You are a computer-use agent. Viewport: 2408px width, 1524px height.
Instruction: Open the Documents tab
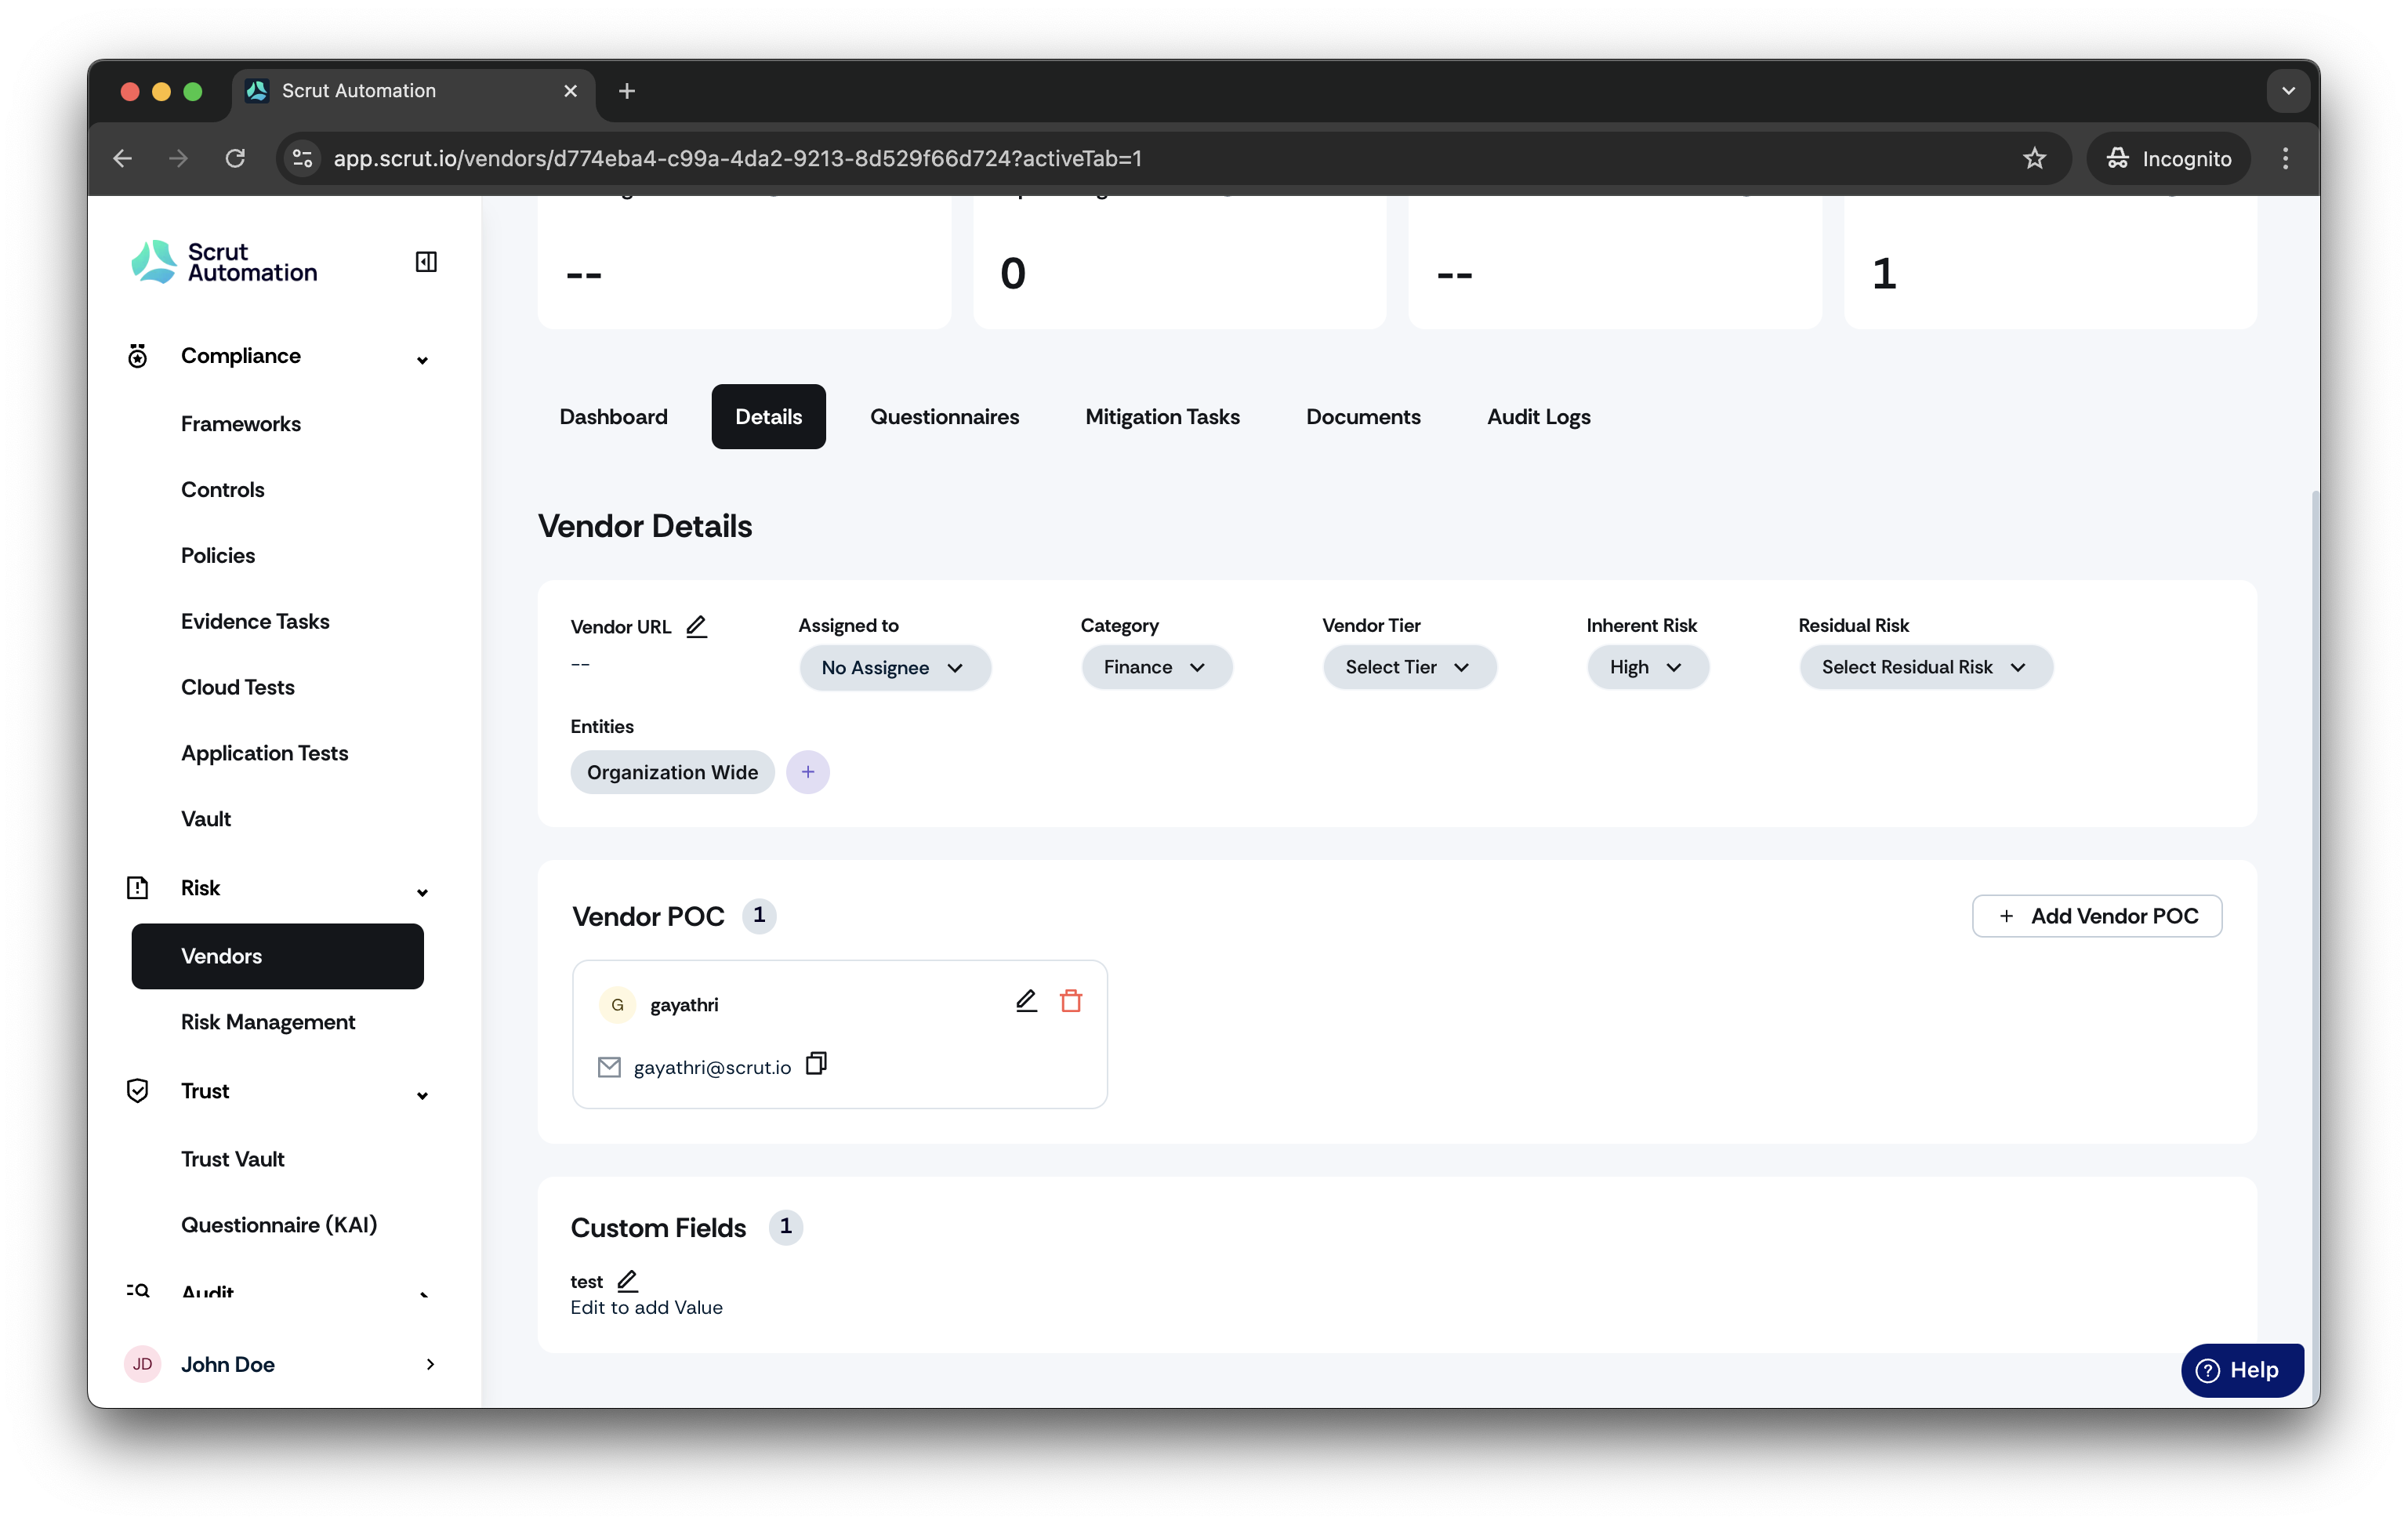pos(1363,416)
